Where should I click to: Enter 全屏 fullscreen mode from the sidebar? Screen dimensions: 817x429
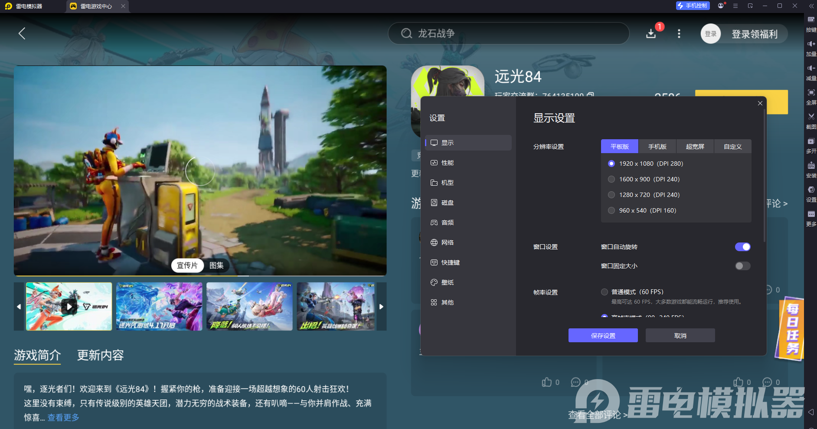click(811, 97)
